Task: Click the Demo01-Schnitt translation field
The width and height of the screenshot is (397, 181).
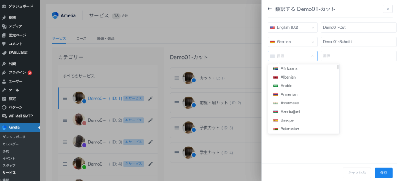Action: point(358,42)
